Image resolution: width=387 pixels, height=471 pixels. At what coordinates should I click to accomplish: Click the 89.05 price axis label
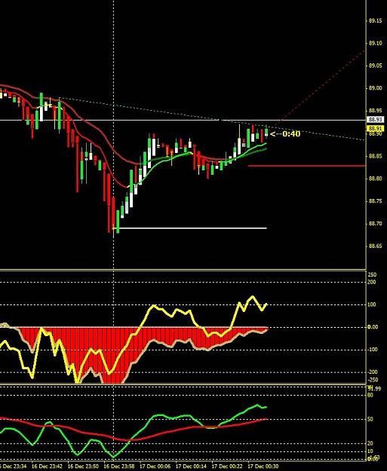[376, 66]
